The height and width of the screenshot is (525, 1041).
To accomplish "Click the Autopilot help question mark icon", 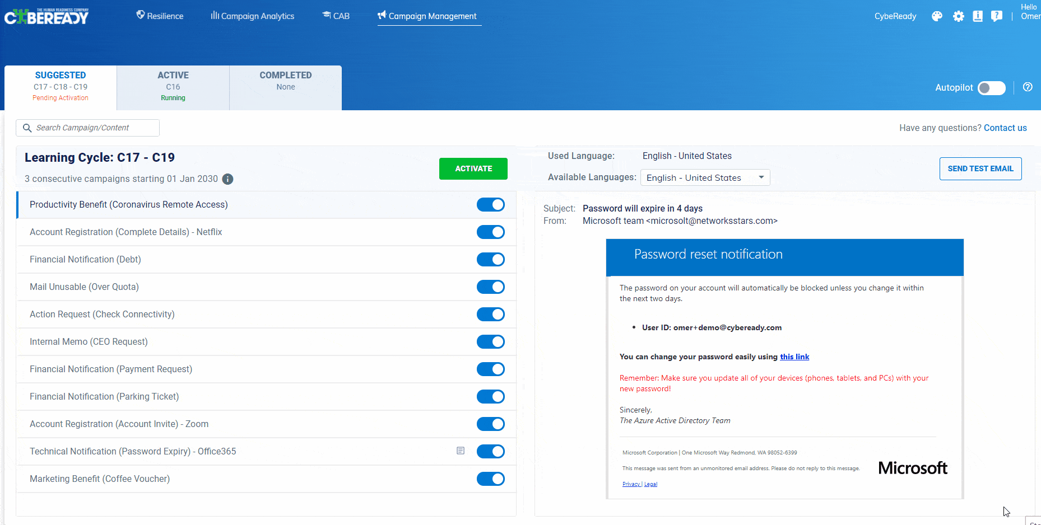I will coord(1028,87).
